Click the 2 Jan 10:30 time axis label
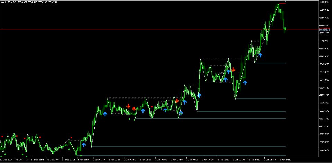The image size is (332, 163). click(x=208, y=159)
